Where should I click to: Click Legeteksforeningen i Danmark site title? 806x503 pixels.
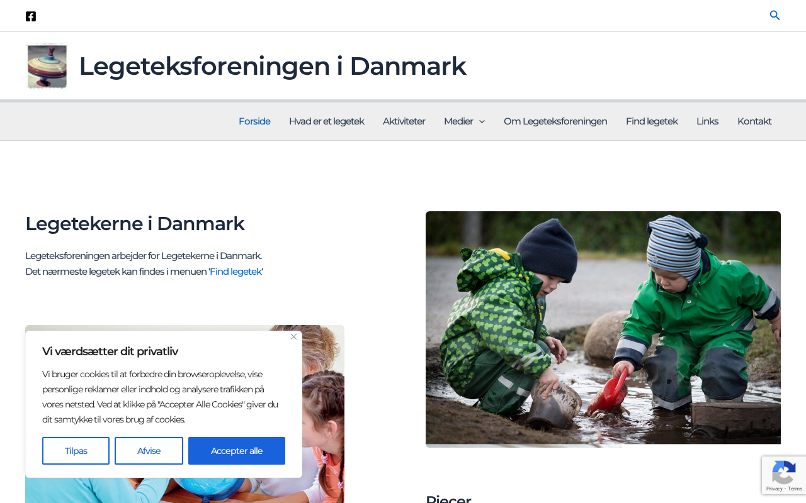click(x=272, y=66)
